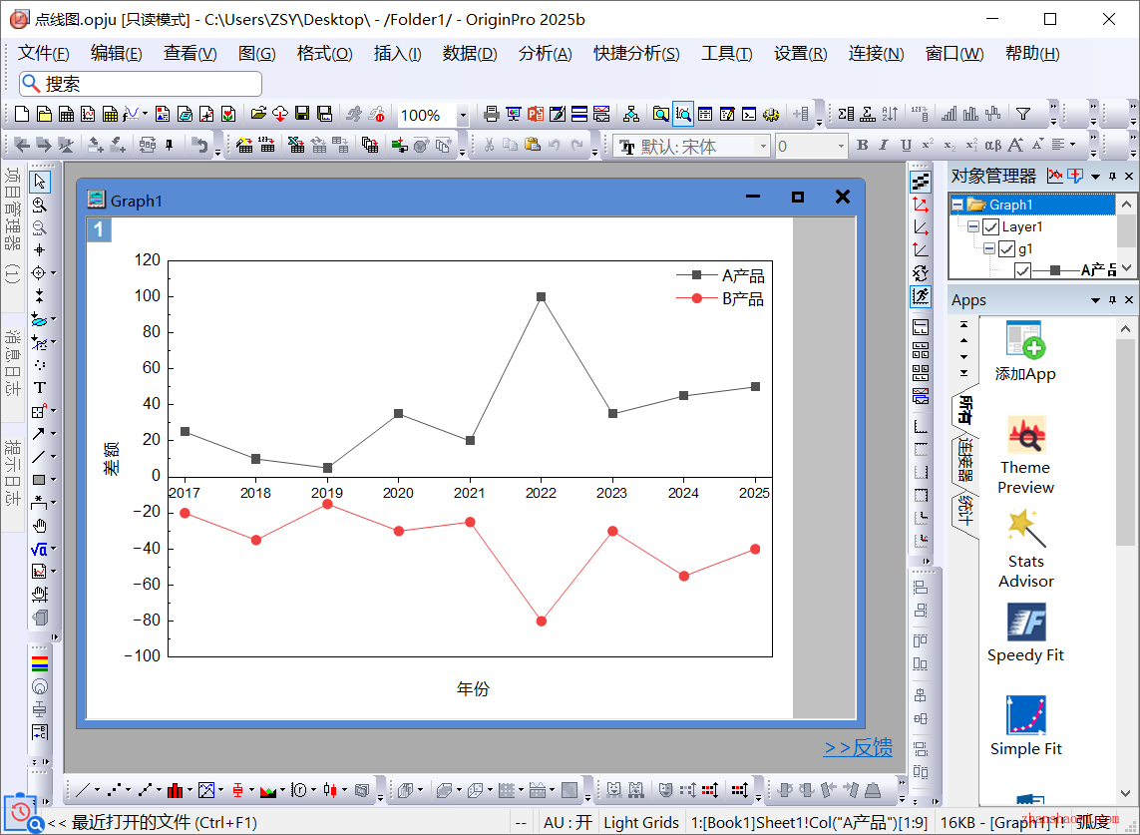Collapse the Graph1 tree node

(957, 205)
